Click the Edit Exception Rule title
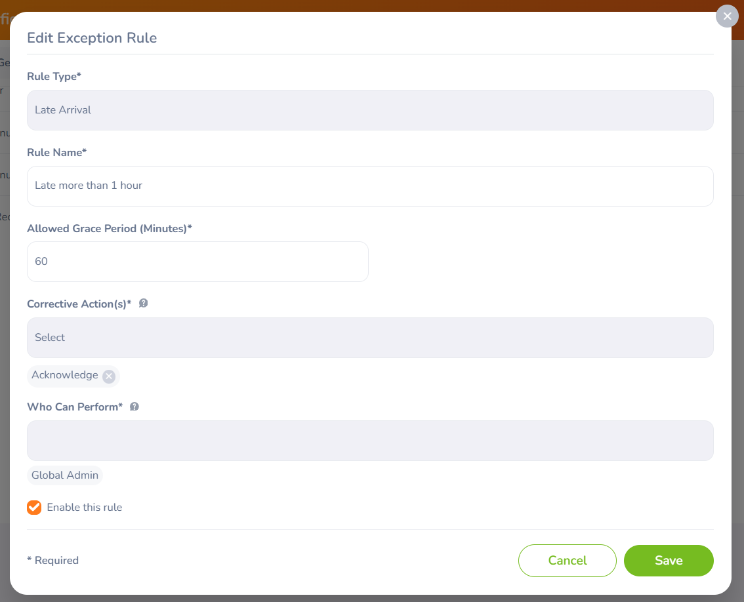This screenshot has height=602, width=744. 92,38
